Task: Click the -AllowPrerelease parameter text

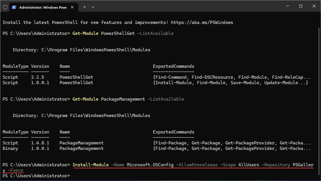Action: 197,165
